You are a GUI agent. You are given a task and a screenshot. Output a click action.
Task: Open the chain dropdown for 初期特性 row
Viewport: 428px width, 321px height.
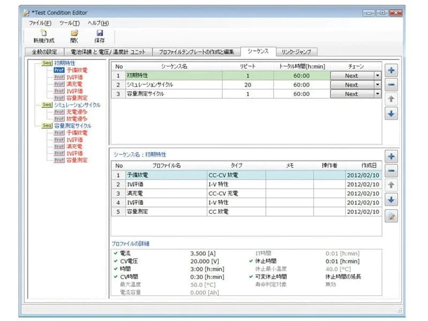click(376, 77)
